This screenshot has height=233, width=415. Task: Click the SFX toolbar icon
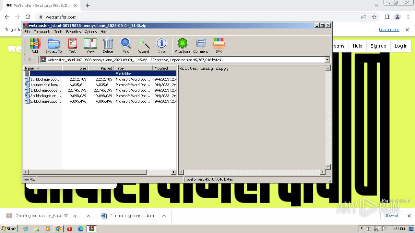(219, 45)
